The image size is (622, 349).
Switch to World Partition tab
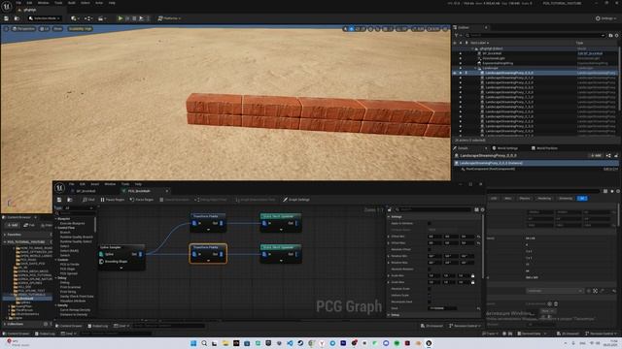(x=544, y=148)
